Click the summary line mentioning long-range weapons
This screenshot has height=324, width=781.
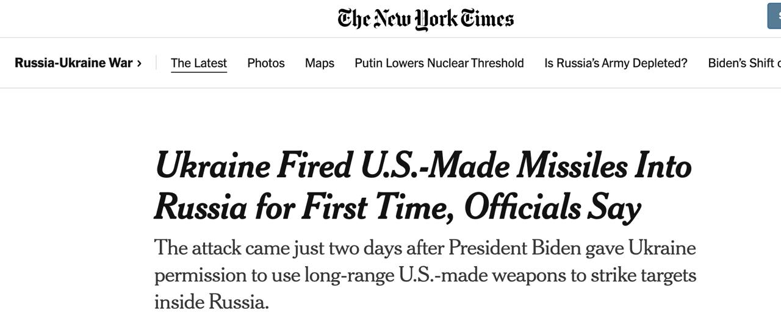[x=425, y=275]
